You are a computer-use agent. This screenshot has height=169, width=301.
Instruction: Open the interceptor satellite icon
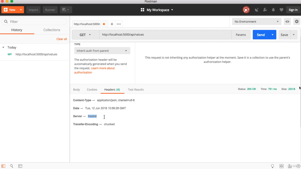(257, 10)
